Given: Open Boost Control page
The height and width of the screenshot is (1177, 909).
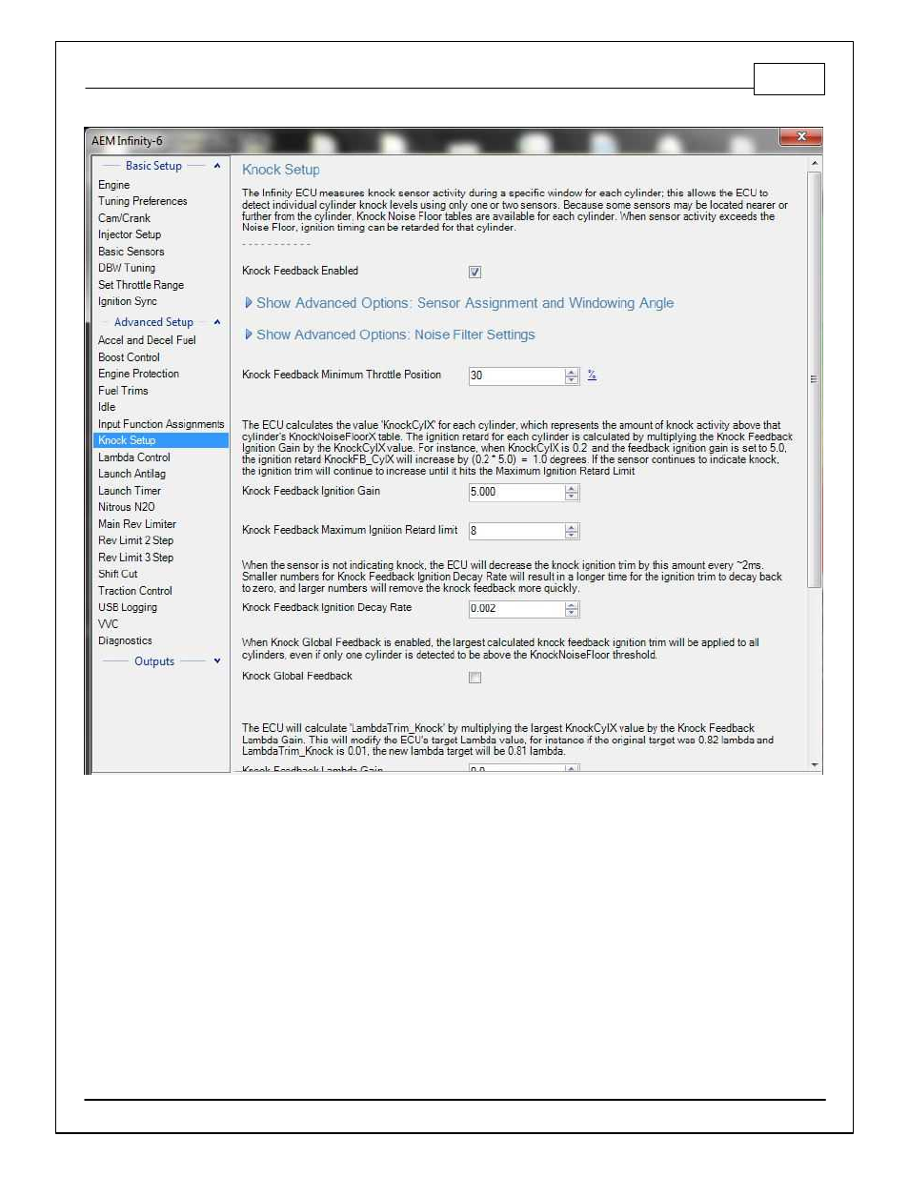Looking at the screenshot, I should tap(129, 357).
